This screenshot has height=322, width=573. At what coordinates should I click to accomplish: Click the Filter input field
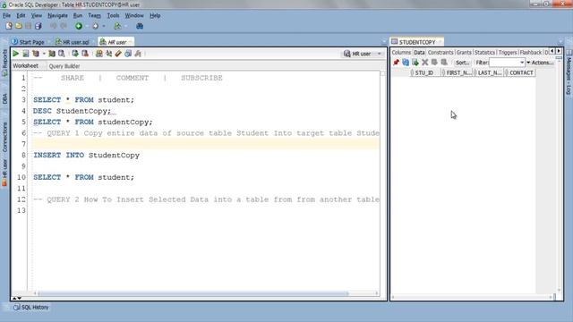(504, 63)
